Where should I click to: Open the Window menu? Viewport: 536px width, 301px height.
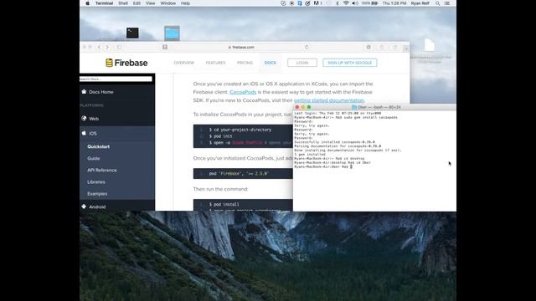coord(167,3)
